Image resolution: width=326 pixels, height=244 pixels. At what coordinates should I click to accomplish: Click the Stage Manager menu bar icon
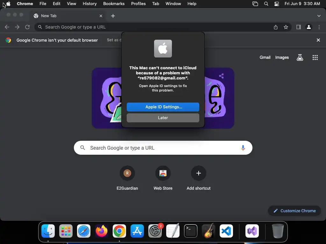click(x=255, y=4)
